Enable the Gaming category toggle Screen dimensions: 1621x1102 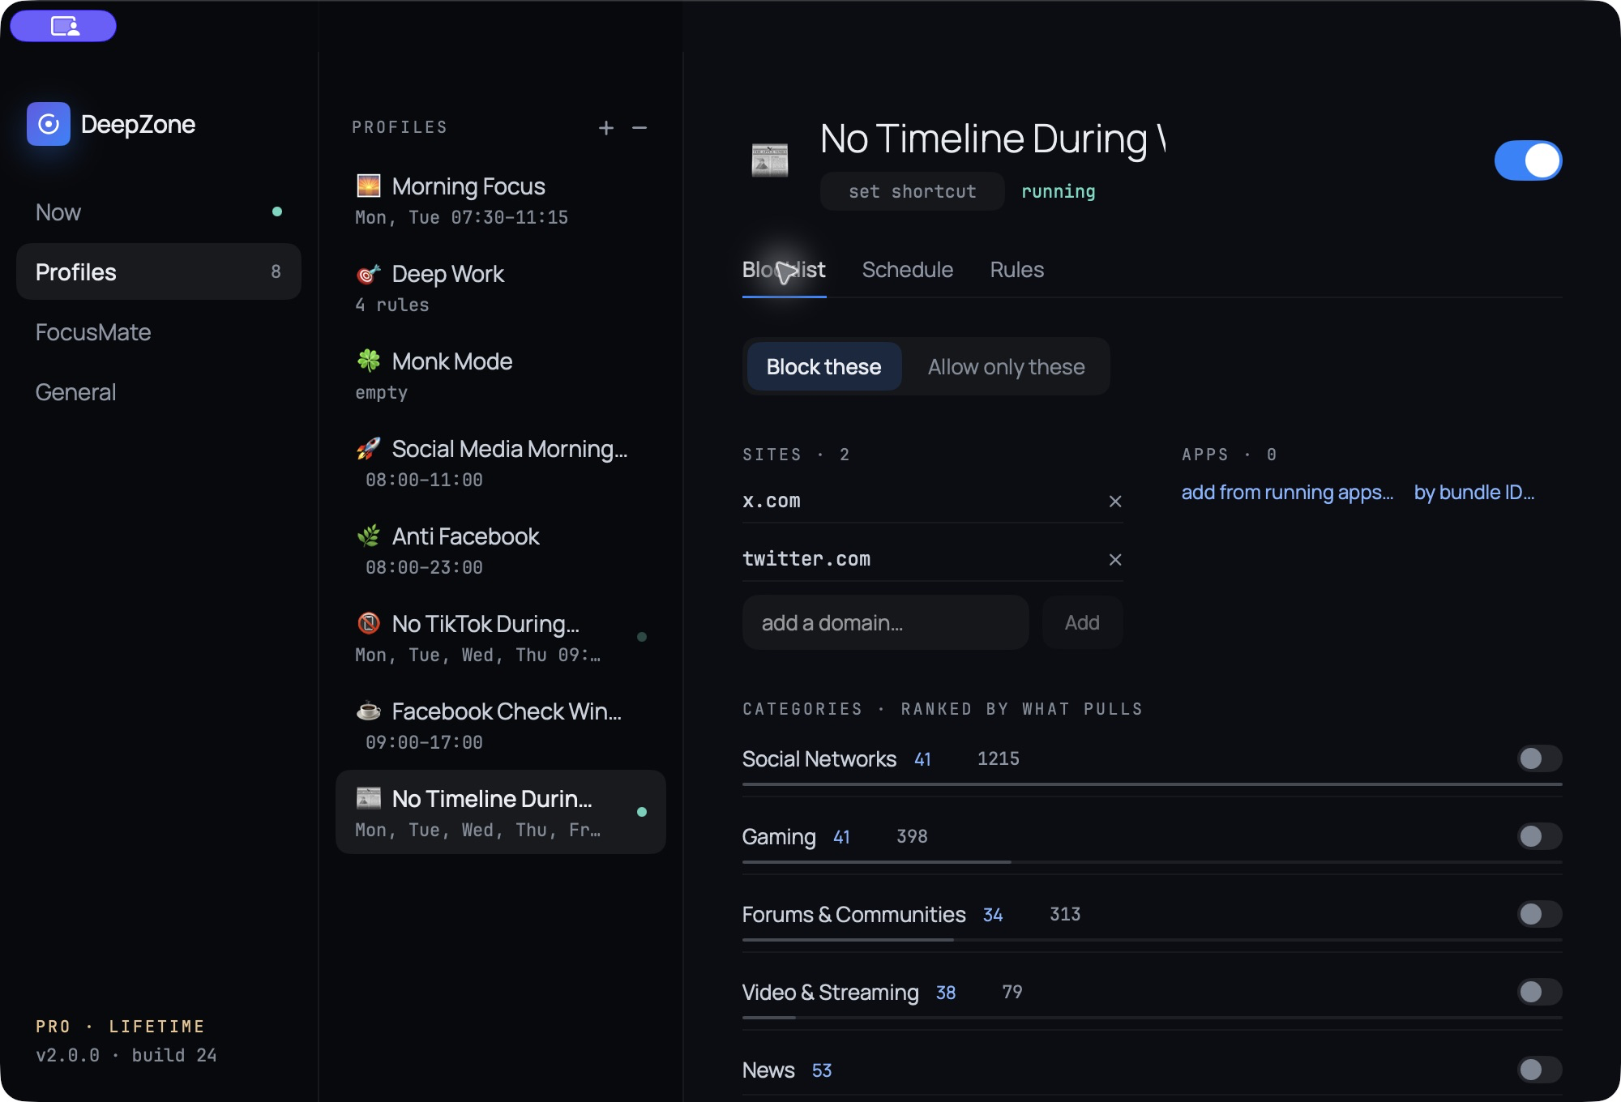(1539, 836)
